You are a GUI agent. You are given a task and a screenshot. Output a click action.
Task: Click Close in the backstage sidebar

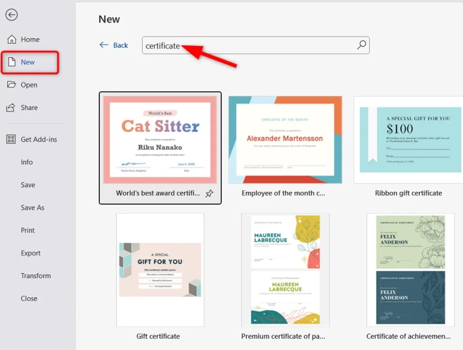pos(29,298)
